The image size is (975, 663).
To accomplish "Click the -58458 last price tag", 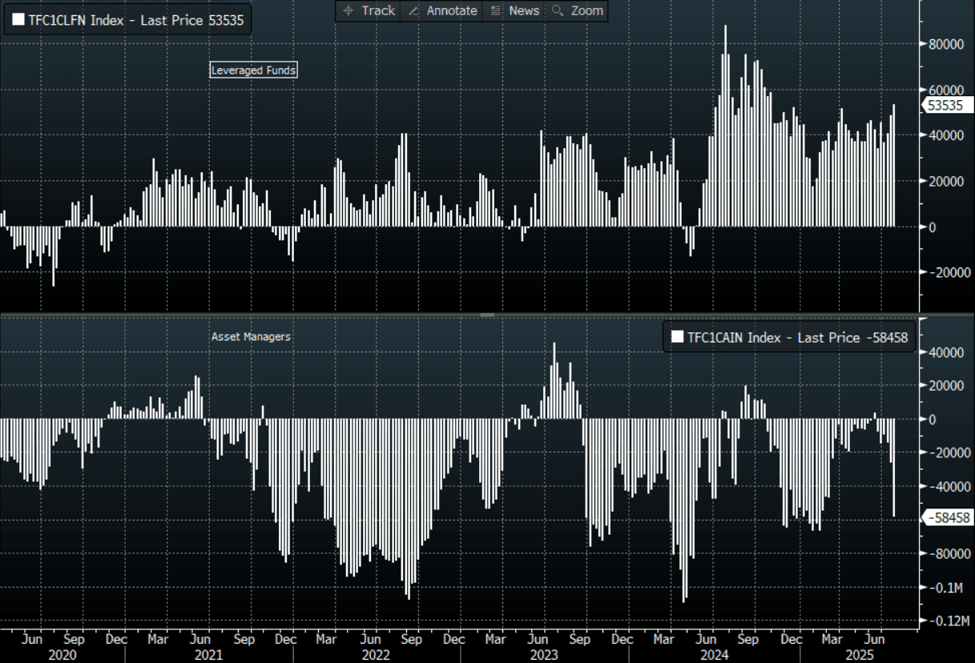I will click(x=949, y=518).
